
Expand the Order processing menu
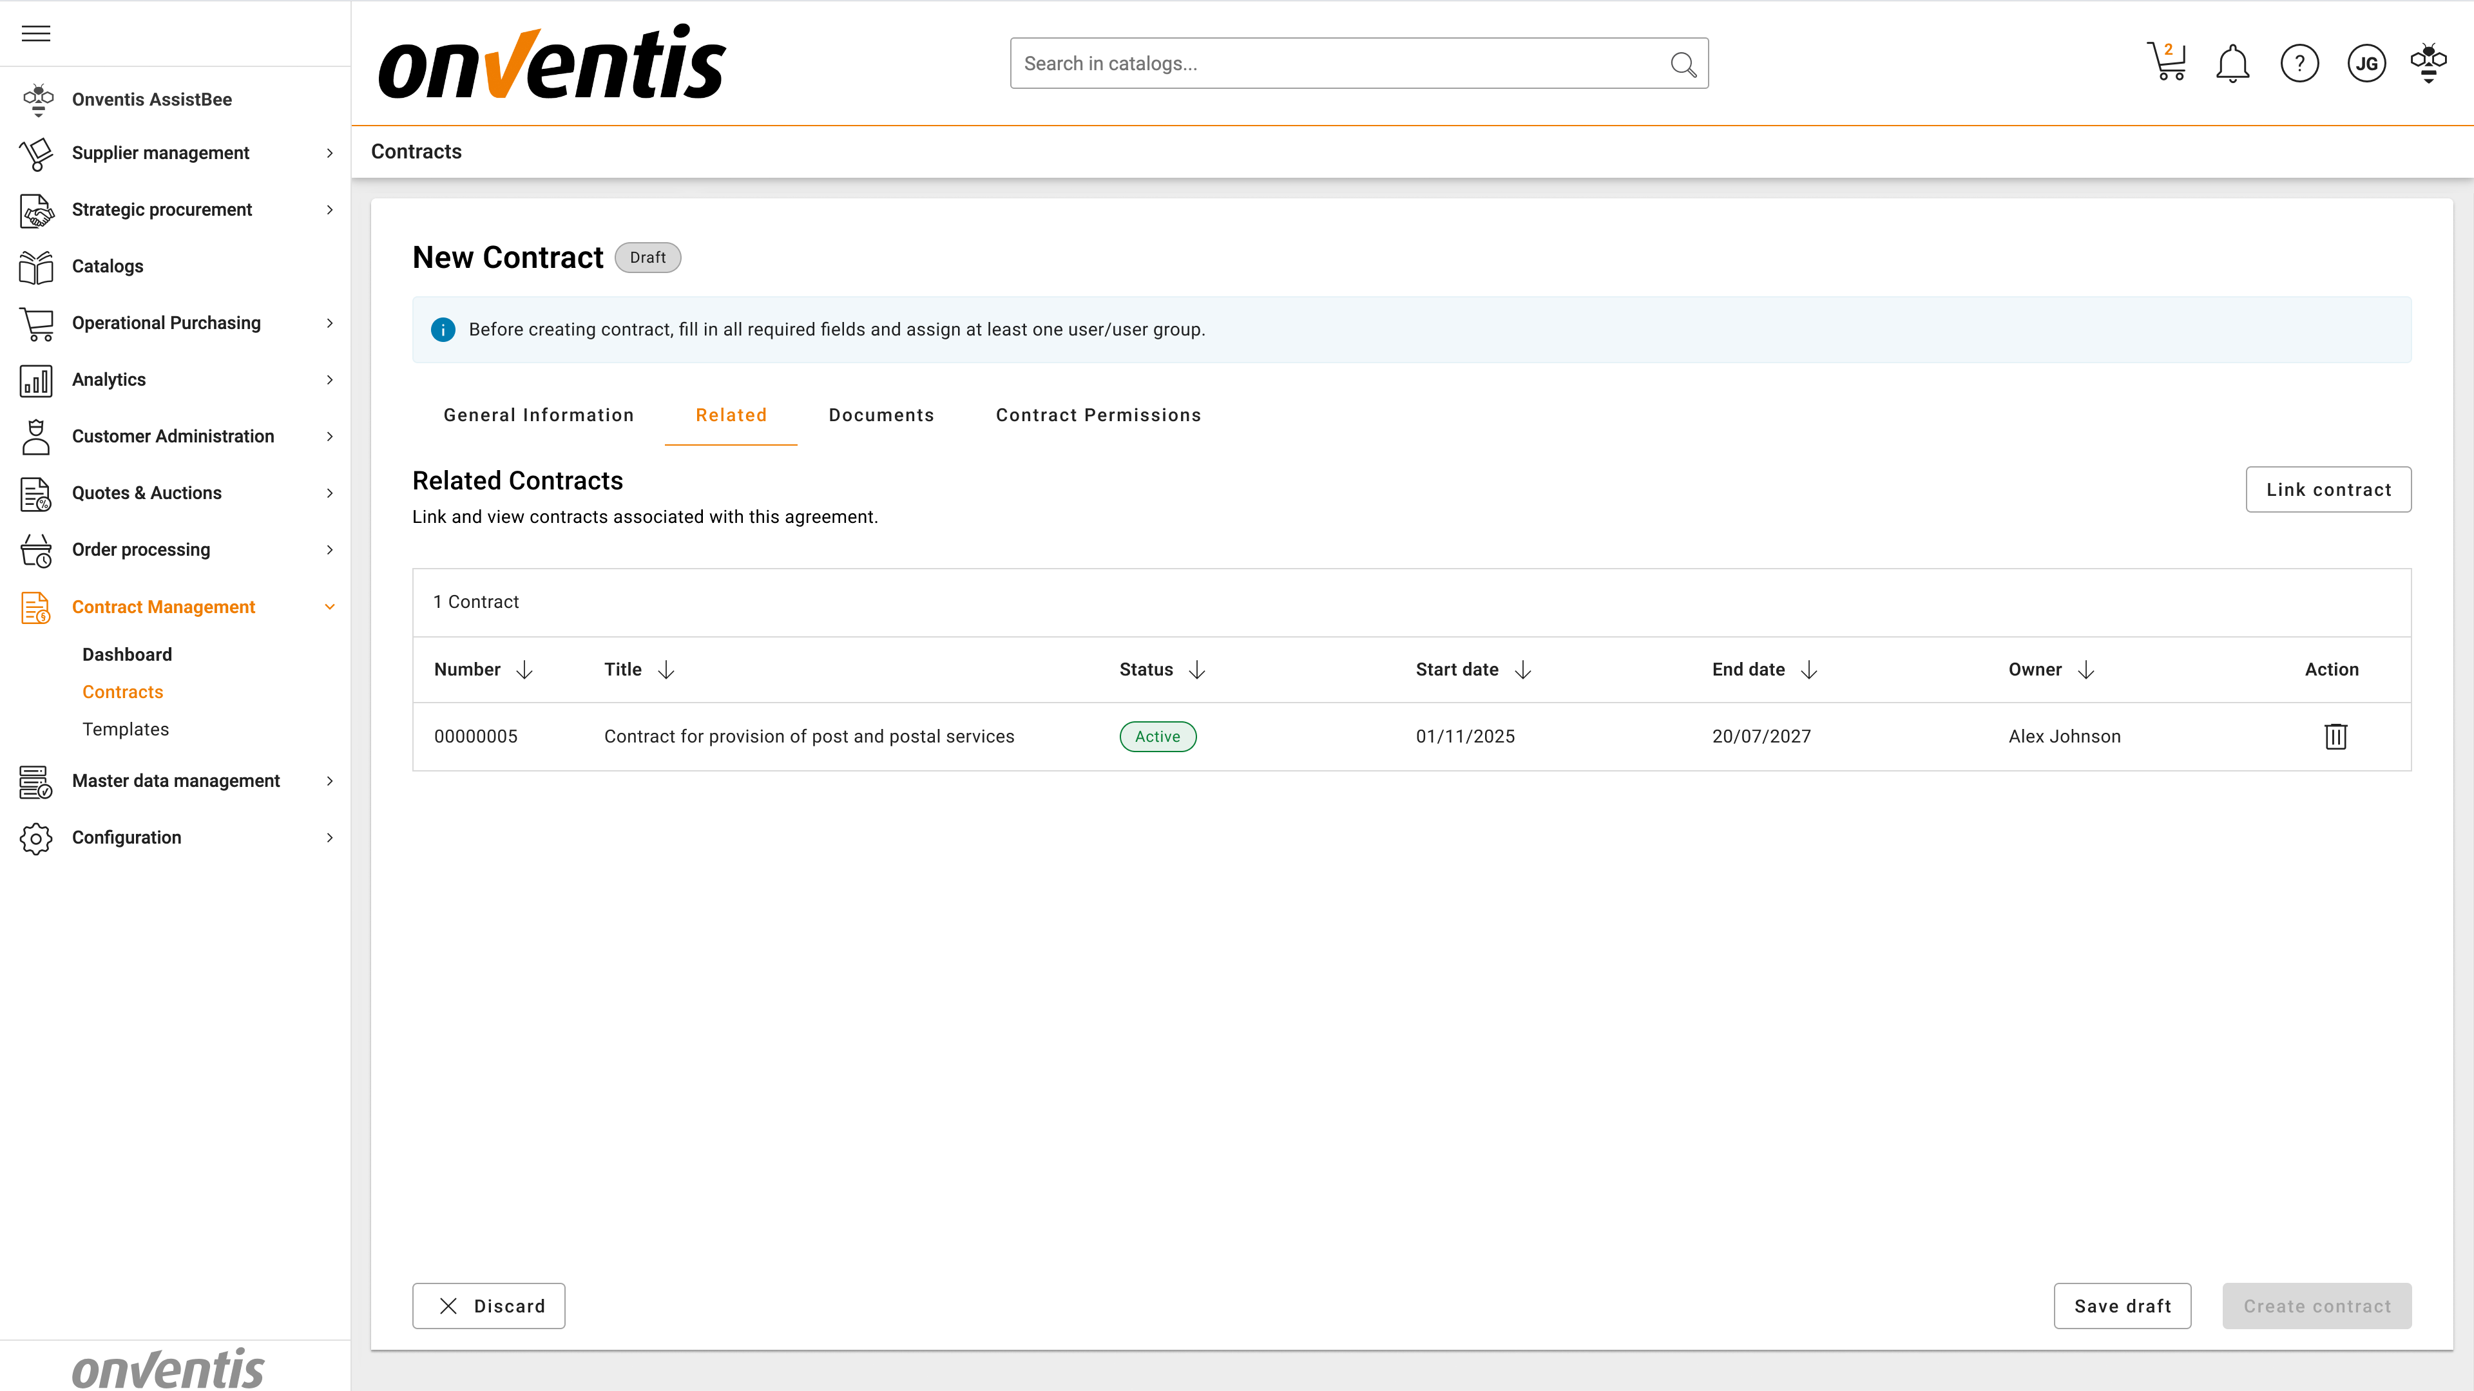[141, 549]
